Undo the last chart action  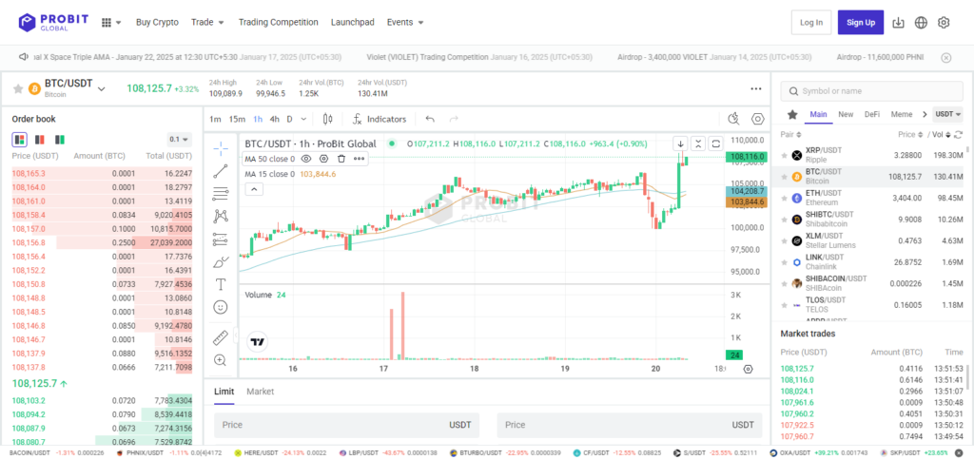(x=430, y=119)
